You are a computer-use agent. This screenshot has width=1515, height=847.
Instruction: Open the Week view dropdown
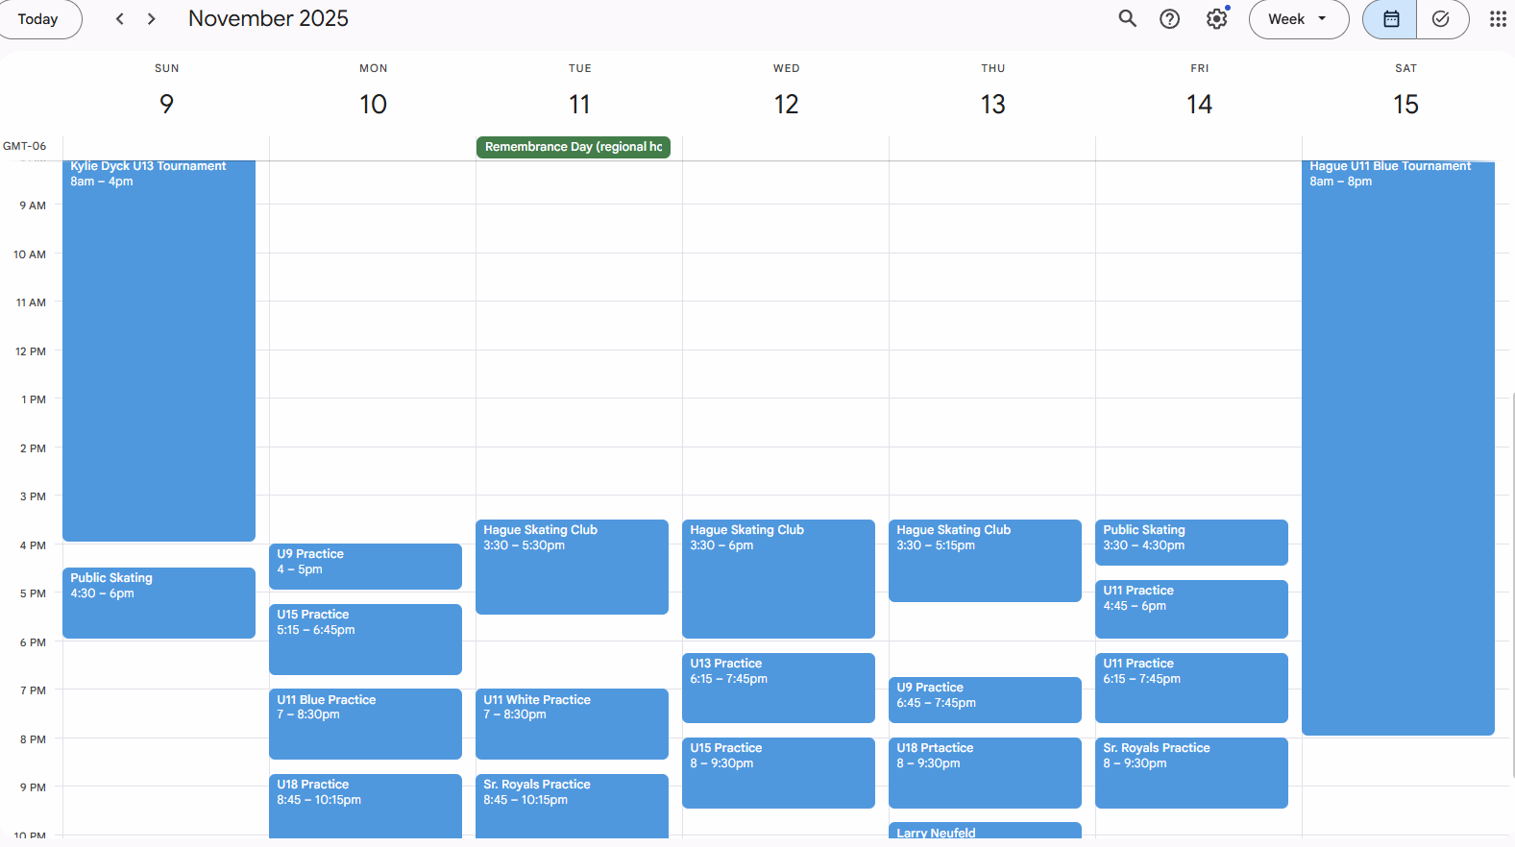tap(1299, 18)
